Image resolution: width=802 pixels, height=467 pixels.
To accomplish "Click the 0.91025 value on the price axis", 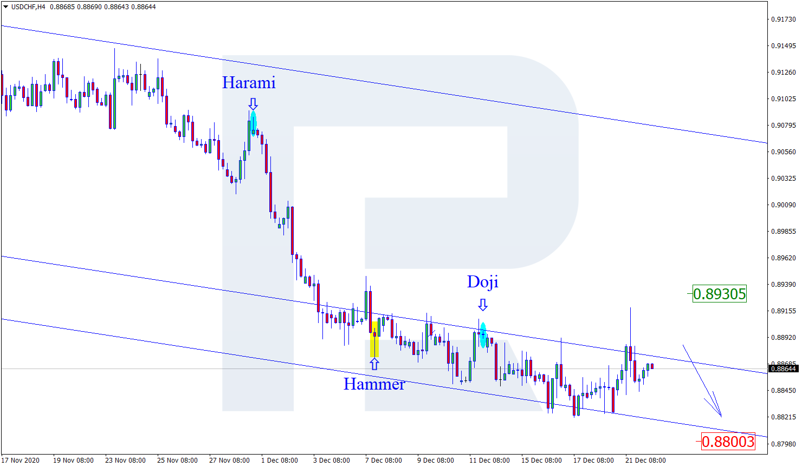I will click(x=784, y=99).
